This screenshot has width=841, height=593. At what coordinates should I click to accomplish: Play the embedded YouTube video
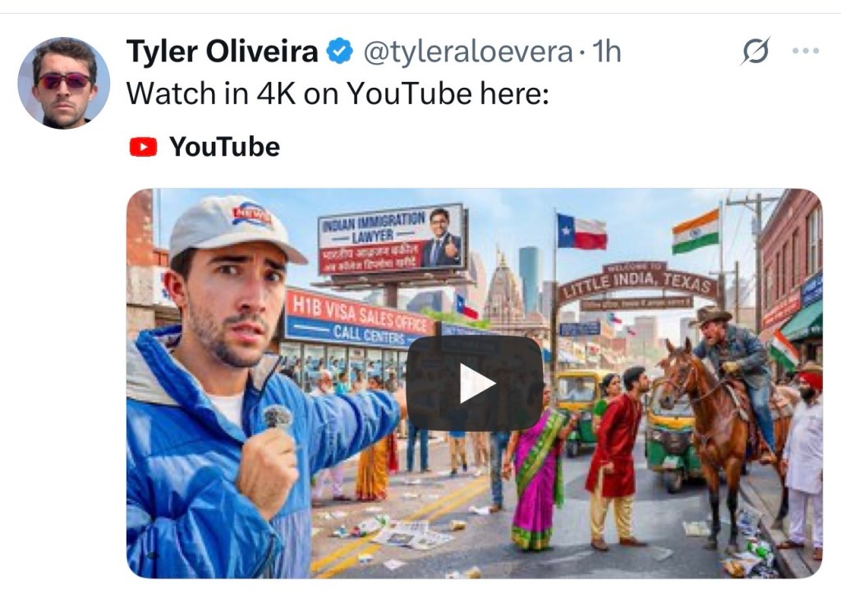475,383
